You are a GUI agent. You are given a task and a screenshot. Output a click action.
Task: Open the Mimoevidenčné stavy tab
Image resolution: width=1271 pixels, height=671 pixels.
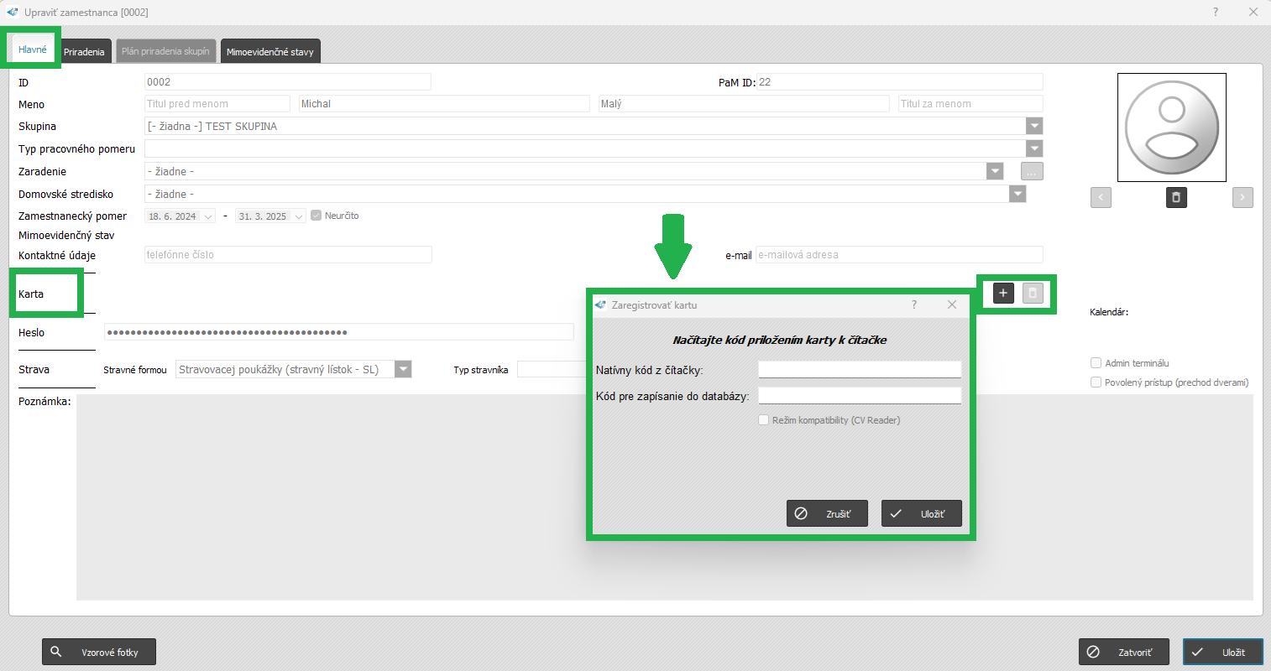269,52
